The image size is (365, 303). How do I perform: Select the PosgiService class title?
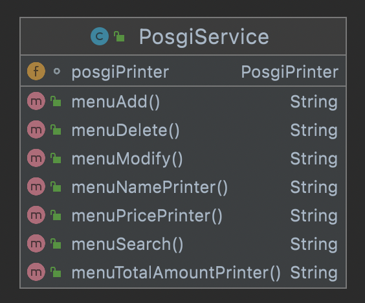click(204, 37)
